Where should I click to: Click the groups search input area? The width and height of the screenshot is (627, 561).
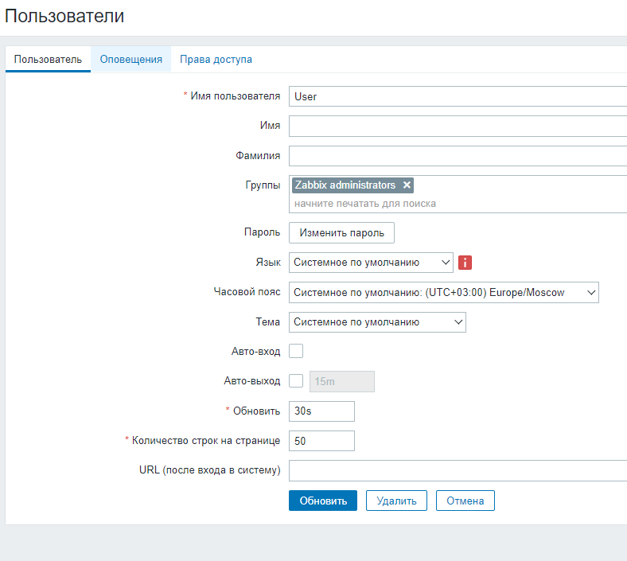458,204
